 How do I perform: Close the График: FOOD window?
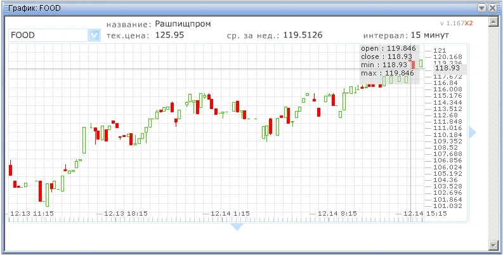pos(492,8)
